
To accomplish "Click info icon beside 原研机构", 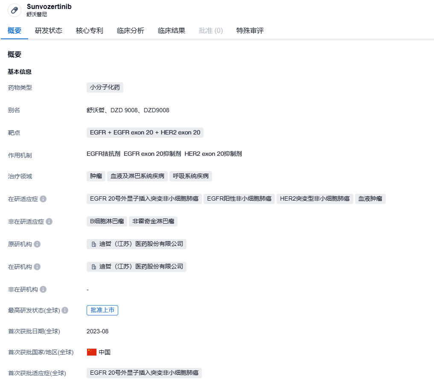I will (x=37, y=244).
